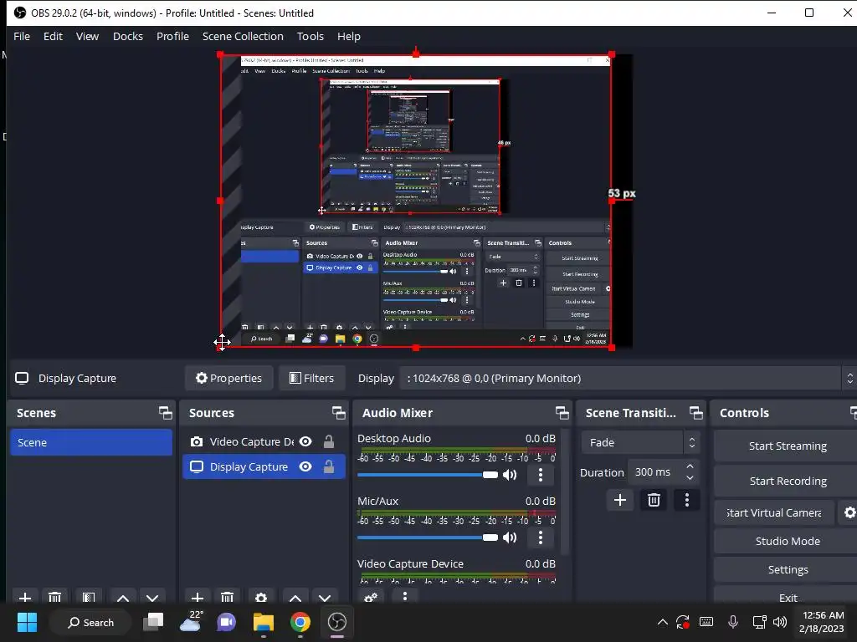Image resolution: width=857 pixels, height=642 pixels.
Task: Open the clock showing 12:56 AM
Action: coord(822,622)
